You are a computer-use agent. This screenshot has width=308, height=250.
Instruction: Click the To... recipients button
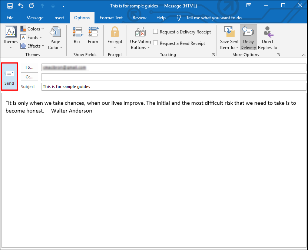coord(29,67)
